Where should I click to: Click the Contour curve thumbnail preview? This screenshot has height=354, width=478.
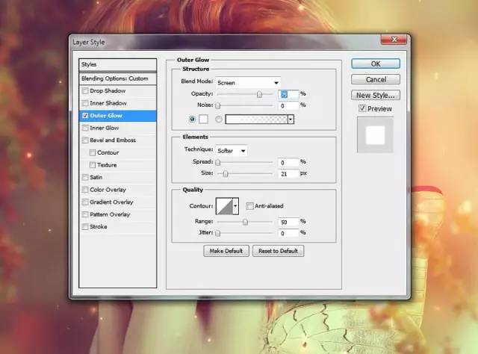coord(224,206)
